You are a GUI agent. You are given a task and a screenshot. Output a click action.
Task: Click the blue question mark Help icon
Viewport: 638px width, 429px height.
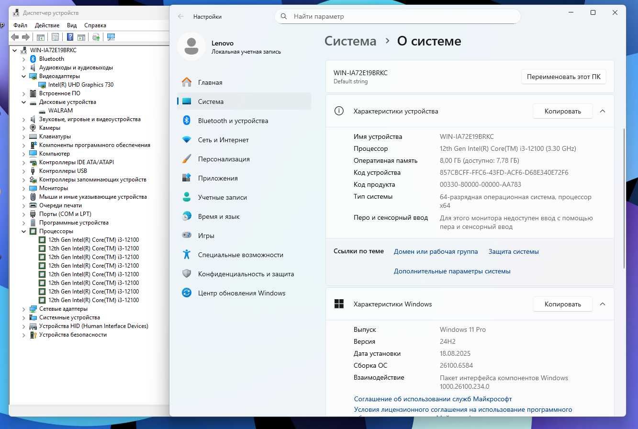tap(70, 37)
